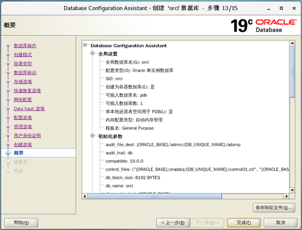Select the audit_file_dest parameter row

tap(173, 144)
